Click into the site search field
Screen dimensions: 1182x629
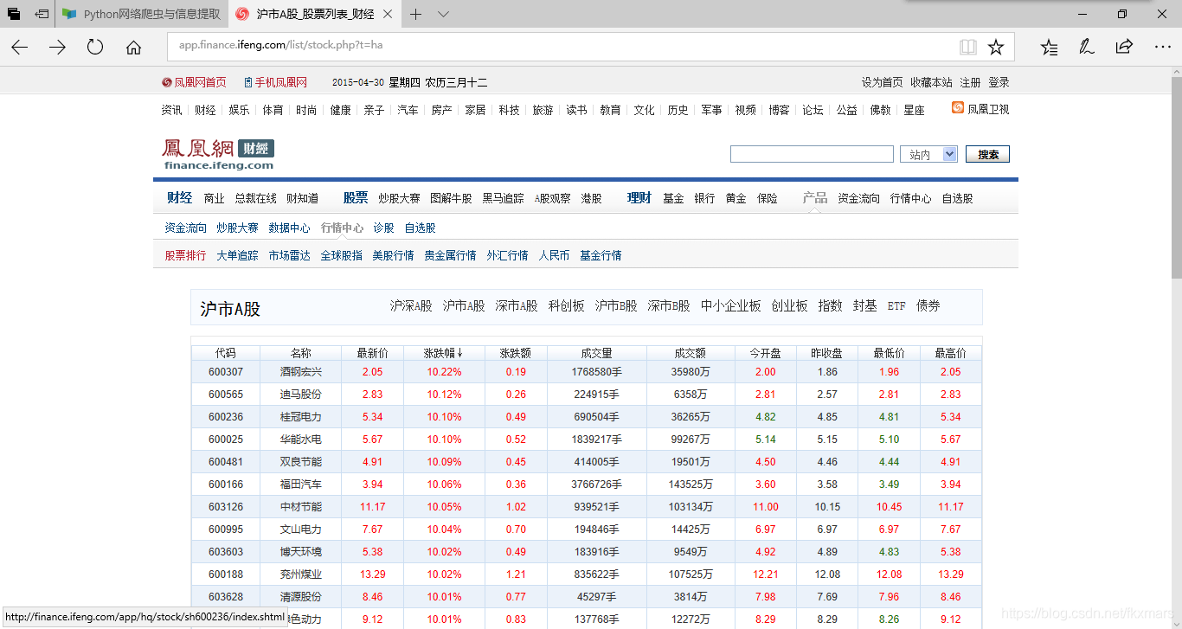(812, 154)
